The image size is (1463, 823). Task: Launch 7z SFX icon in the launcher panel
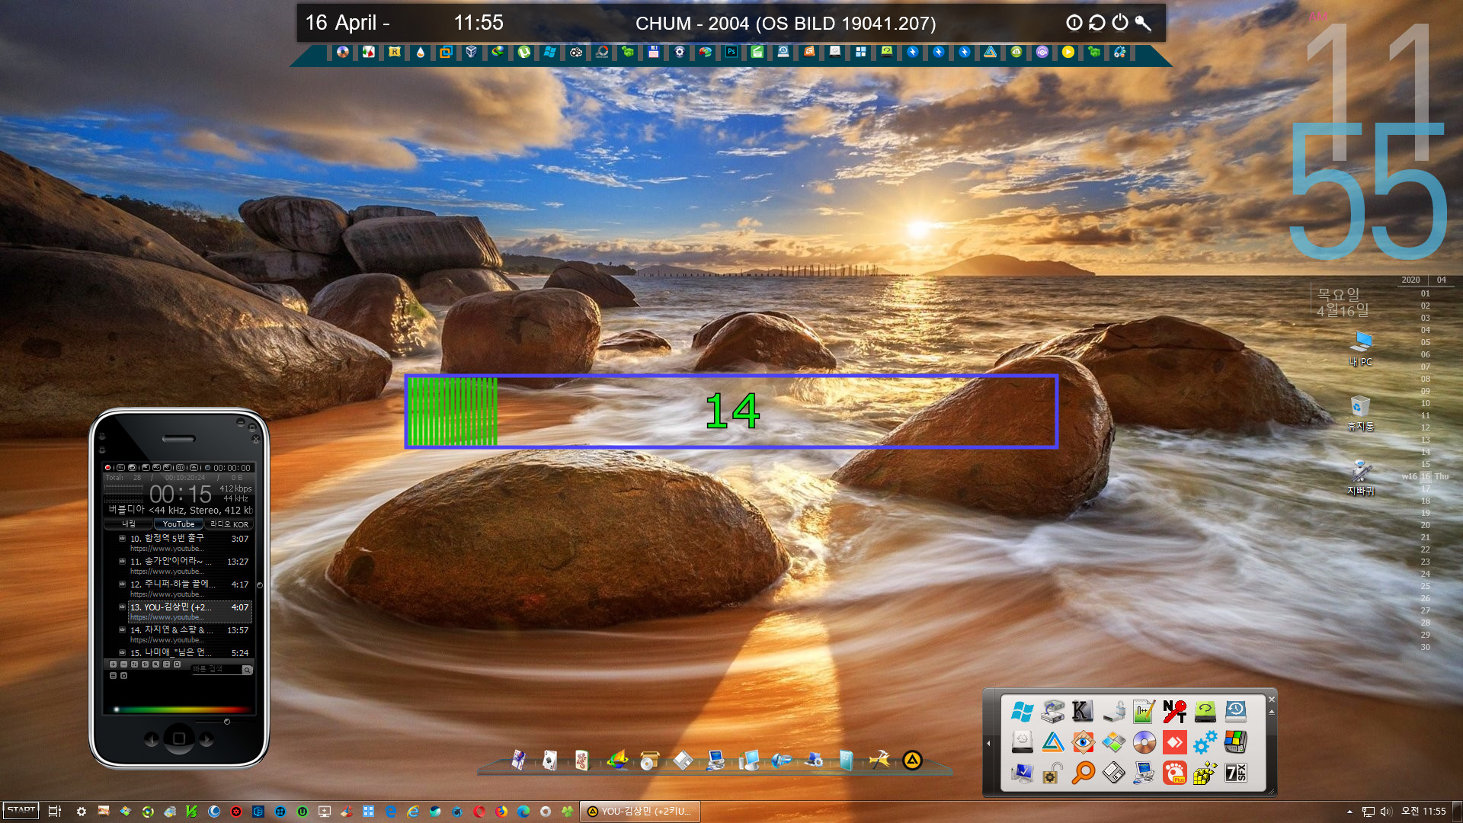click(x=1235, y=773)
